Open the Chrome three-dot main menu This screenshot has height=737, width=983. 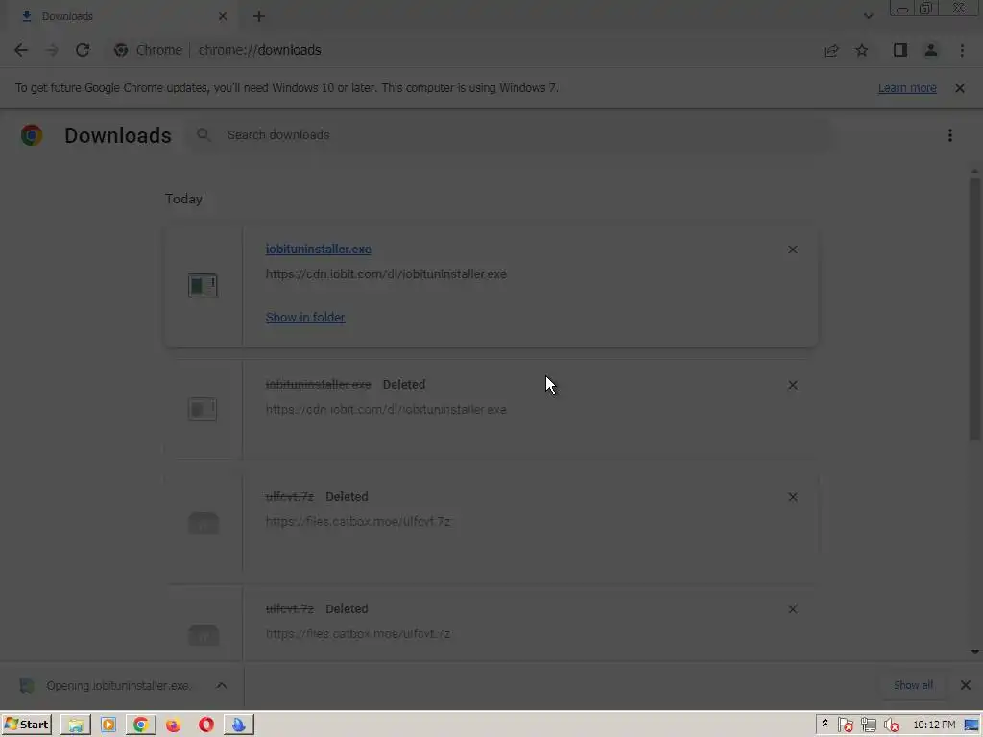pos(962,50)
